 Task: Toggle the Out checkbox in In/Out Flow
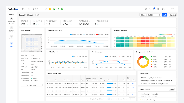pyautogui.click(x=77, y=56)
